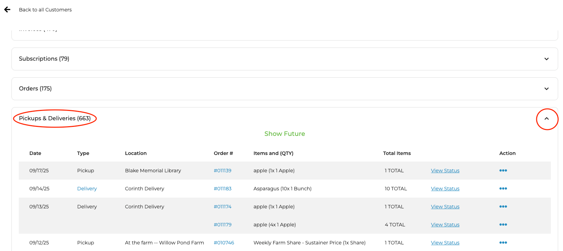
Task: Open action menu for order #010746
Action: point(503,243)
